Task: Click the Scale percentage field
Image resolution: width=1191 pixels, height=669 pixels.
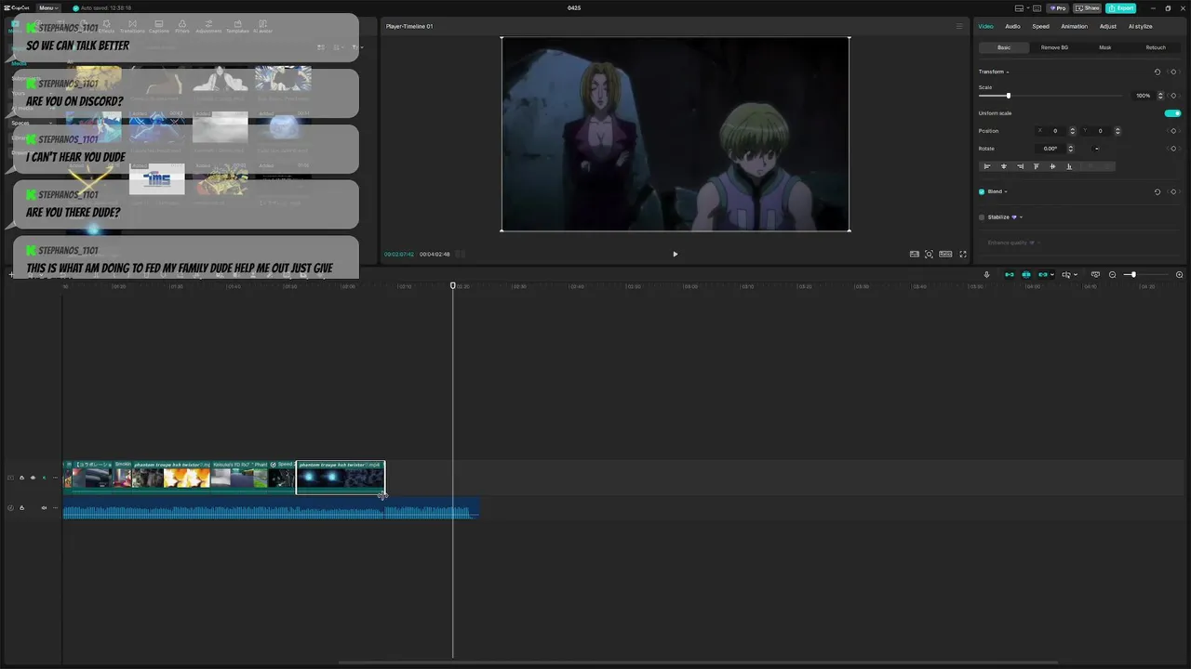Action: pos(1143,96)
